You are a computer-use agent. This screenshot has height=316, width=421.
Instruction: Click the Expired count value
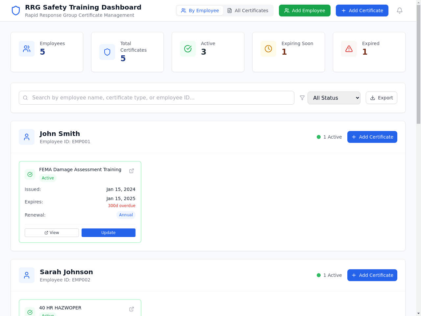tap(365, 52)
